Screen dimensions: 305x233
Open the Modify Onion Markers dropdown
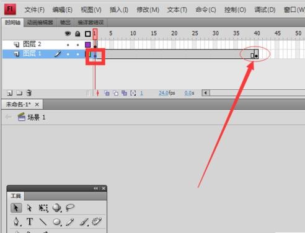pos(133,93)
